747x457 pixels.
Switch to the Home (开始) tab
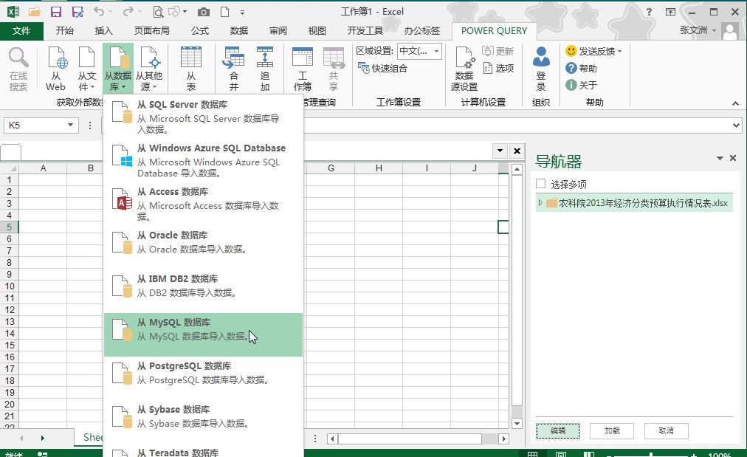[x=65, y=30]
